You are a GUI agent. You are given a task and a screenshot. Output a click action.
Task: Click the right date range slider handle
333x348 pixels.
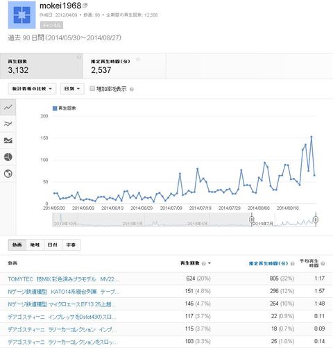click(x=316, y=219)
